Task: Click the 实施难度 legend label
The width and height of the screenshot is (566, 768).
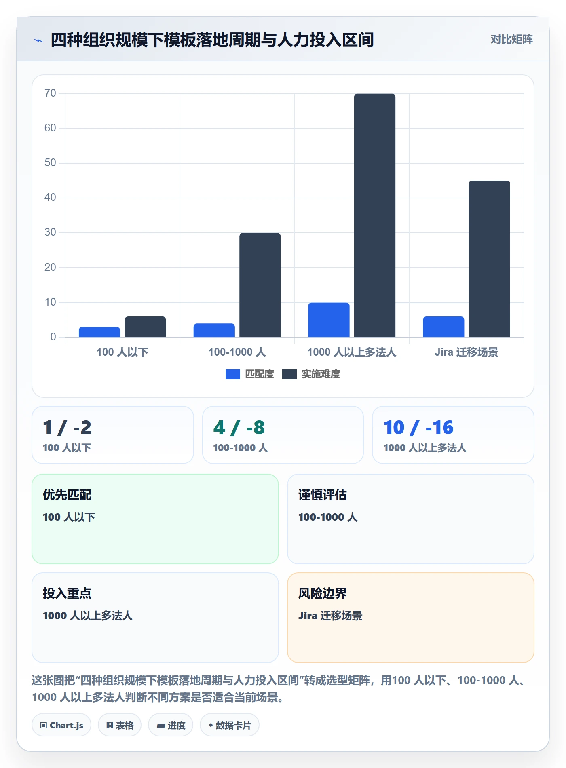Action: (x=321, y=374)
